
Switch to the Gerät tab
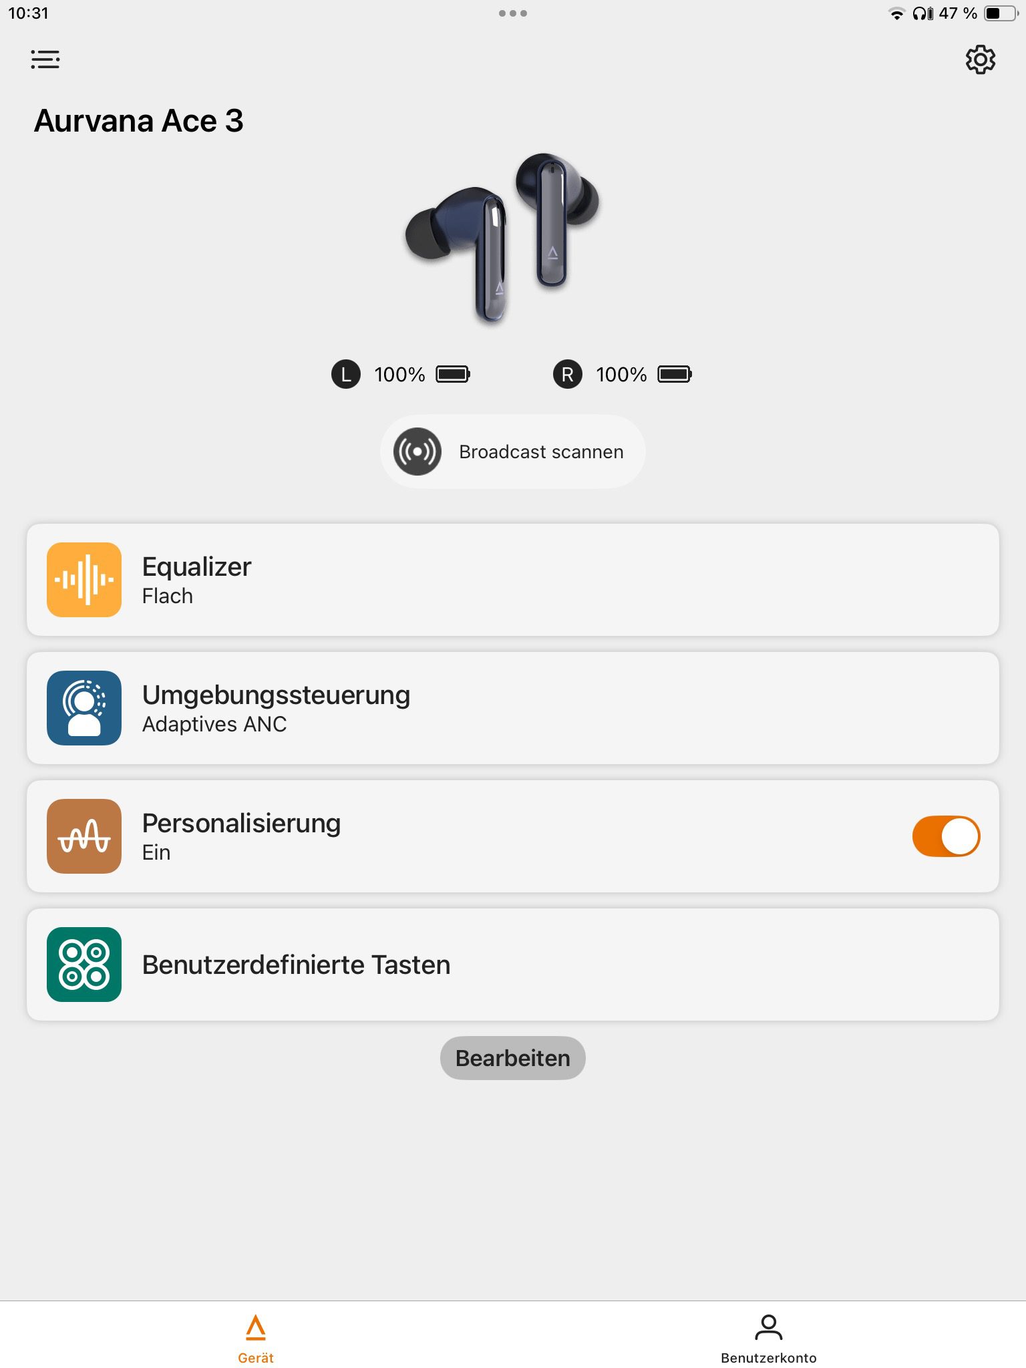click(256, 1339)
